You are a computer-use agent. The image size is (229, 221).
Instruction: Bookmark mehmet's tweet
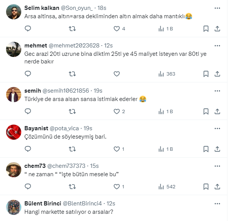pyautogui.click(x=206, y=74)
